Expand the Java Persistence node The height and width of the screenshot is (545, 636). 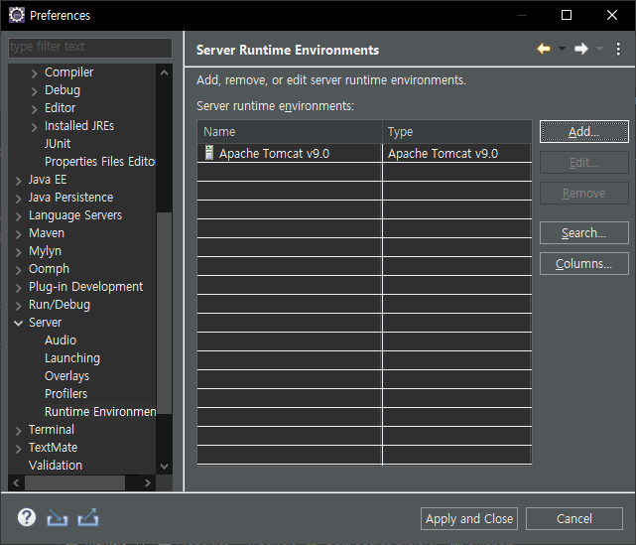18,198
